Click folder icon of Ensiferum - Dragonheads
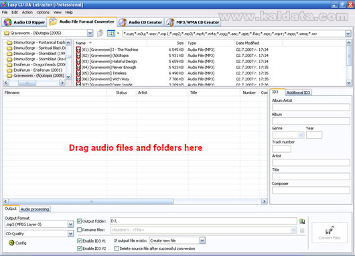 [x=9, y=64]
